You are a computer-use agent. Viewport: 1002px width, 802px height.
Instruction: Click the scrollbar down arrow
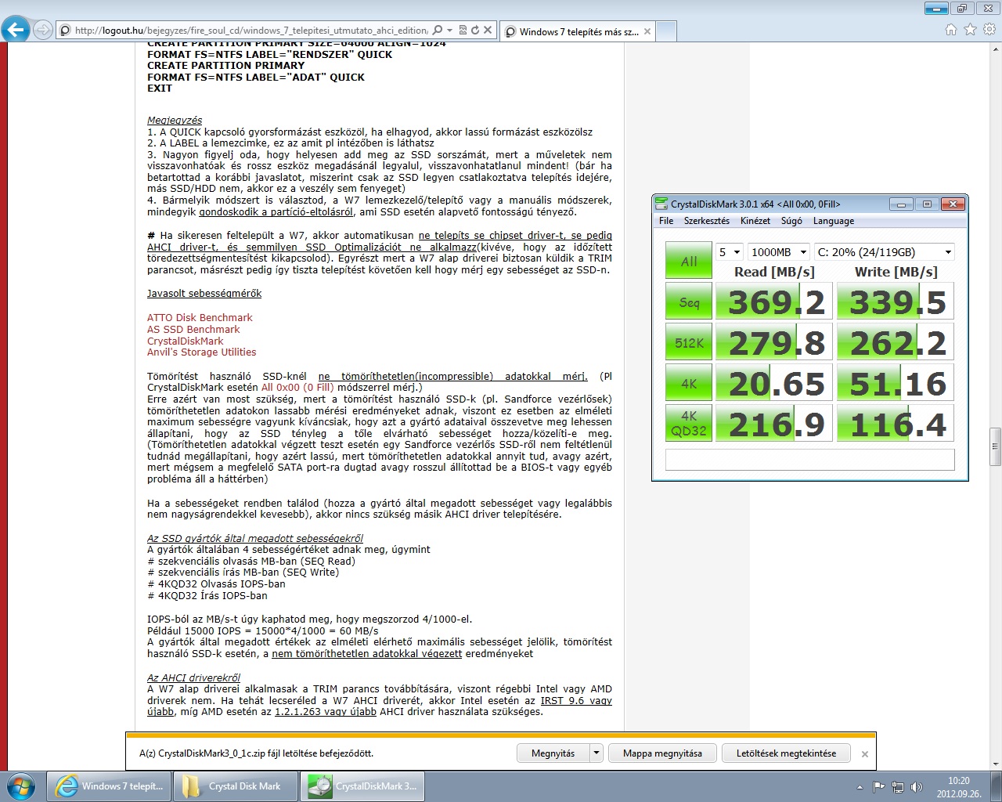(996, 764)
